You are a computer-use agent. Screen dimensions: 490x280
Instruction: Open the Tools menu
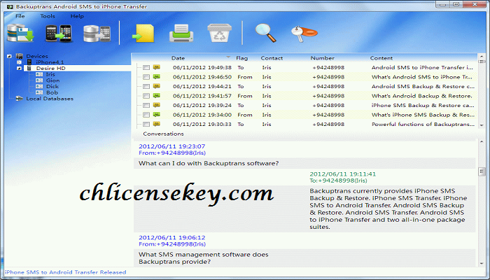(48, 16)
